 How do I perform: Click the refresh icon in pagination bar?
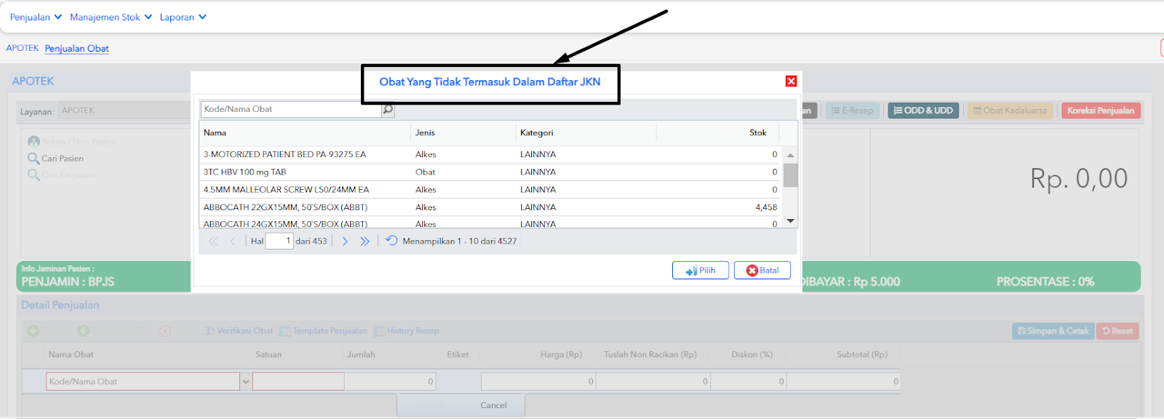tap(391, 241)
